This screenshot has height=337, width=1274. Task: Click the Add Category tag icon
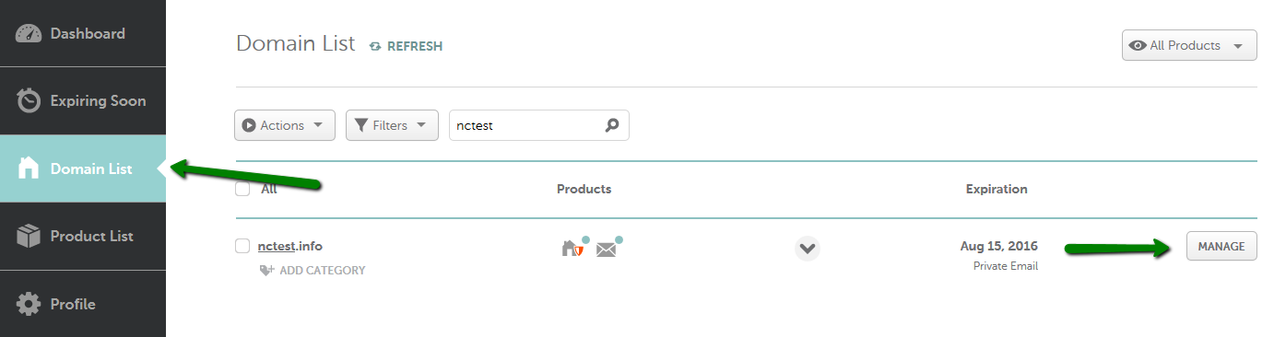tap(267, 271)
